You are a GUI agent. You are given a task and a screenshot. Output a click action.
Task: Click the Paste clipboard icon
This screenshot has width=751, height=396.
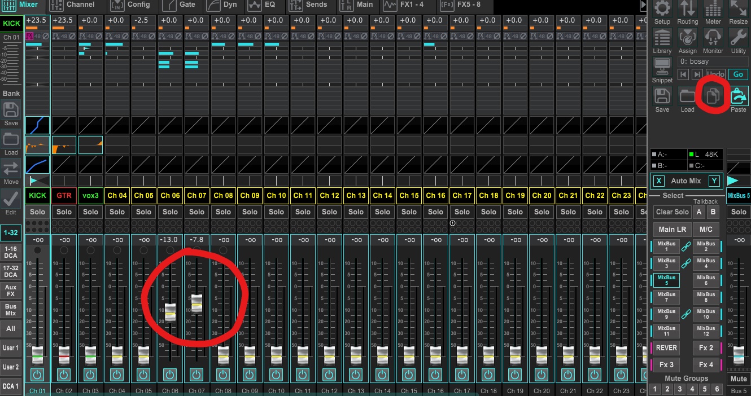click(x=739, y=96)
